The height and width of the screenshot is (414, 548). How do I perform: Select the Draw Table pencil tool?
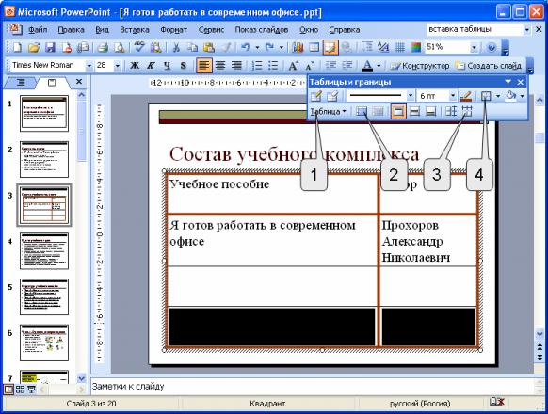[x=316, y=96]
